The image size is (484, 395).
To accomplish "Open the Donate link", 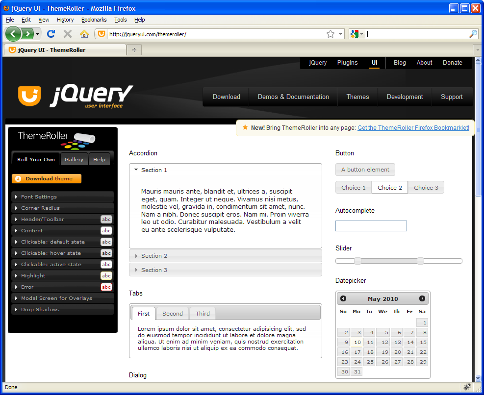I will (452, 63).
